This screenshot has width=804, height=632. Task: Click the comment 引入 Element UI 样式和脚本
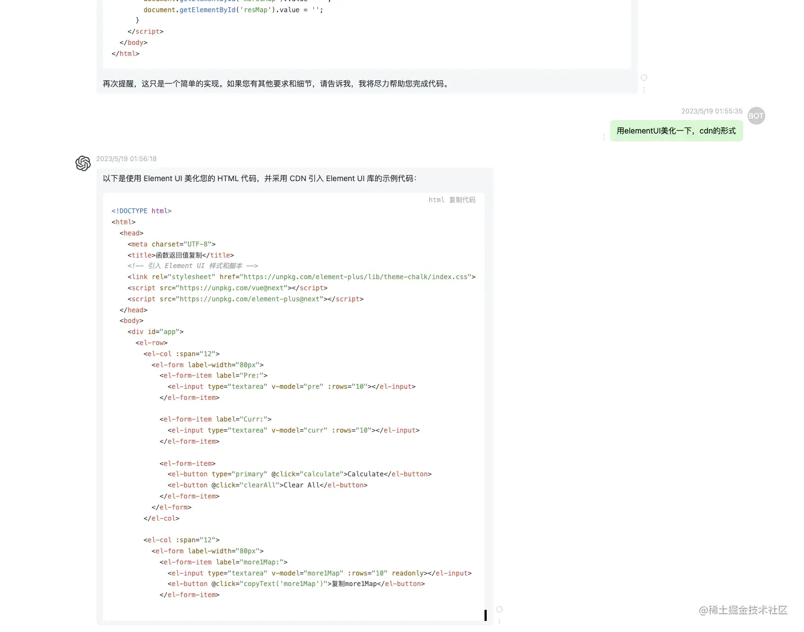point(193,266)
